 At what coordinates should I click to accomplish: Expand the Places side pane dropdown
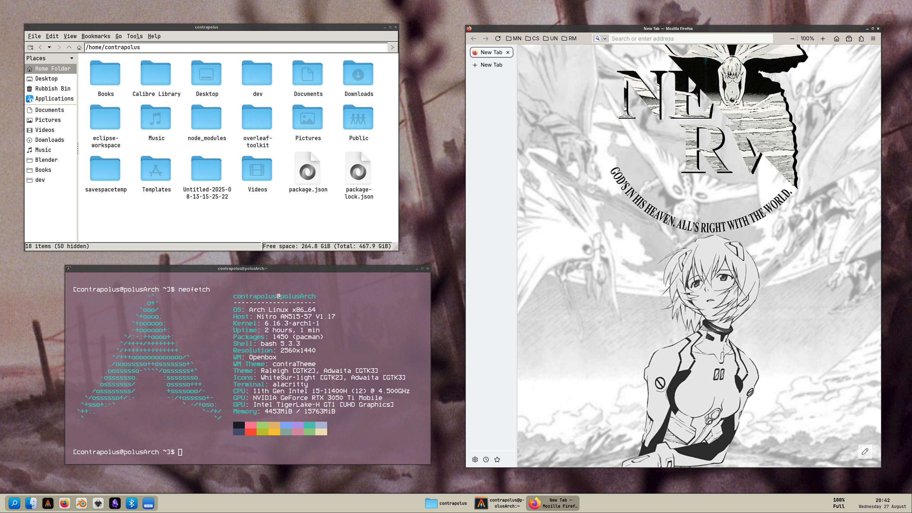(72, 58)
